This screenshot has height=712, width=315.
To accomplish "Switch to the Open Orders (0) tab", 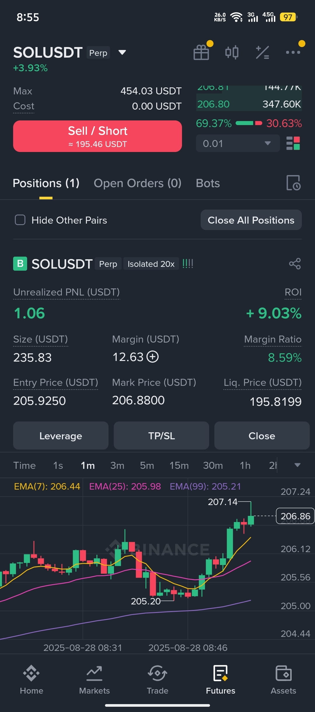I will coord(138,183).
